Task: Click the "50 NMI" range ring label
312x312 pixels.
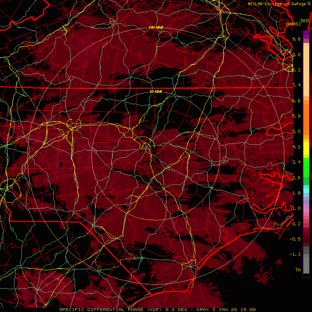Action: click(156, 92)
